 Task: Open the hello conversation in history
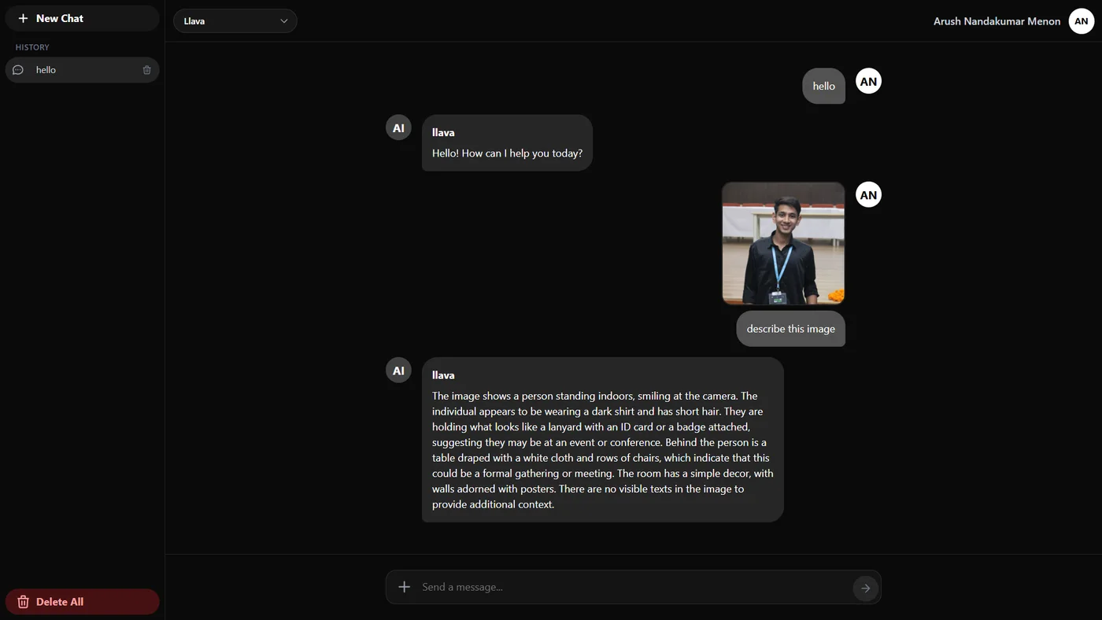82,70
